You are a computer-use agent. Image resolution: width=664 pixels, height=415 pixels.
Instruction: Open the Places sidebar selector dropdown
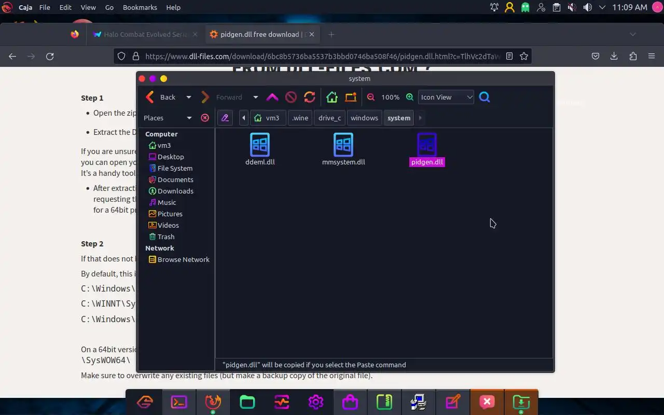pyautogui.click(x=168, y=118)
